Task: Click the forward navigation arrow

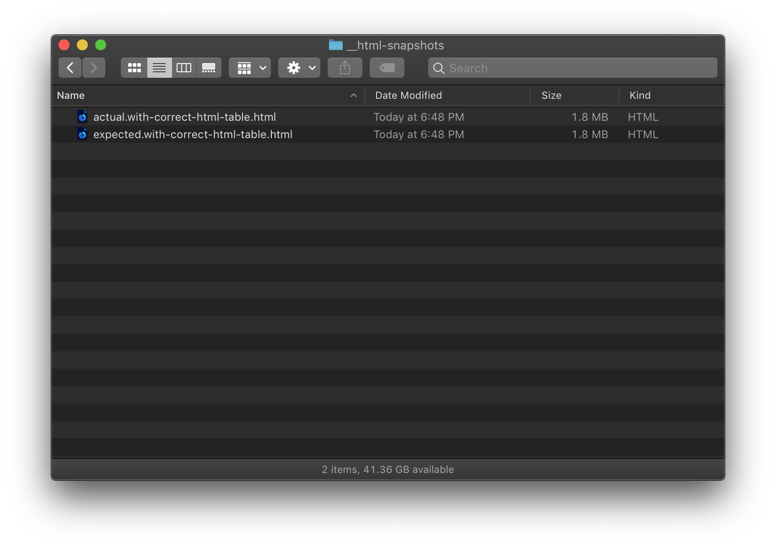Action: pyautogui.click(x=94, y=67)
